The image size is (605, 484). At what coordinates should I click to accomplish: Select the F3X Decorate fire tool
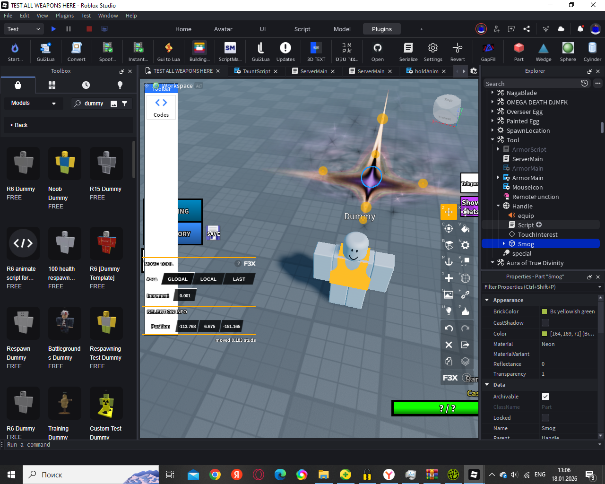click(x=465, y=311)
